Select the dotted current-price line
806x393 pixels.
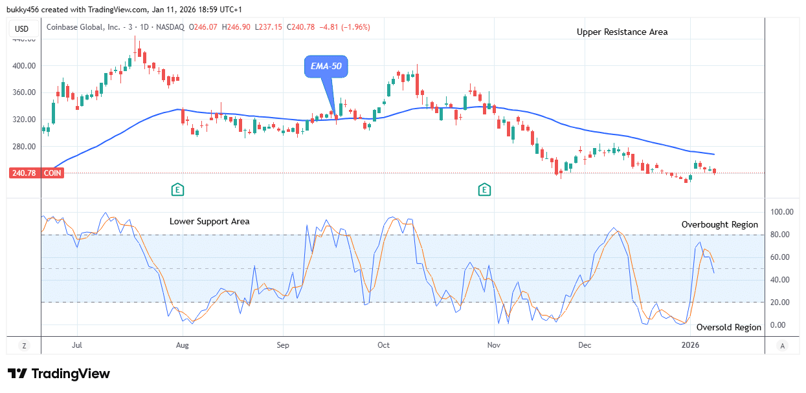point(388,173)
